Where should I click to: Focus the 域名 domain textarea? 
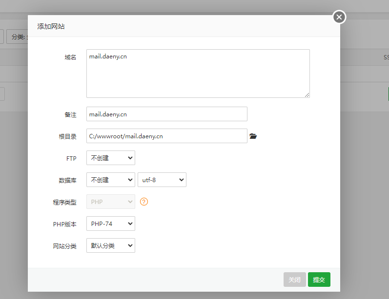click(198, 74)
